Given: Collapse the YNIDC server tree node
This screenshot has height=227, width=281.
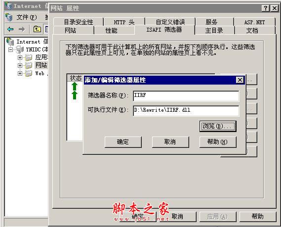Looking at the screenshot, I should click(x=11, y=49).
